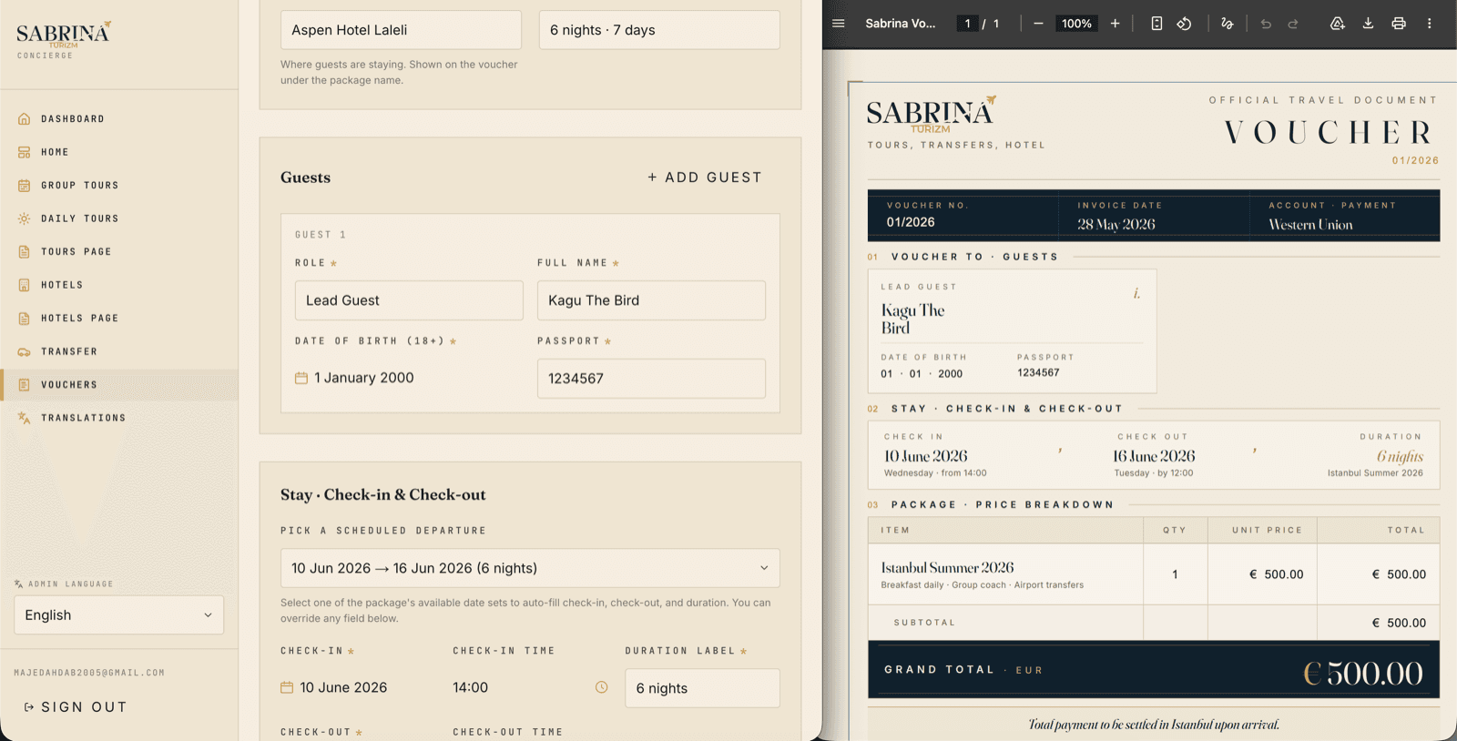Navigate to Hotels in the sidebar
Viewport: 1457px width, 741px height.
pos(119,285)
